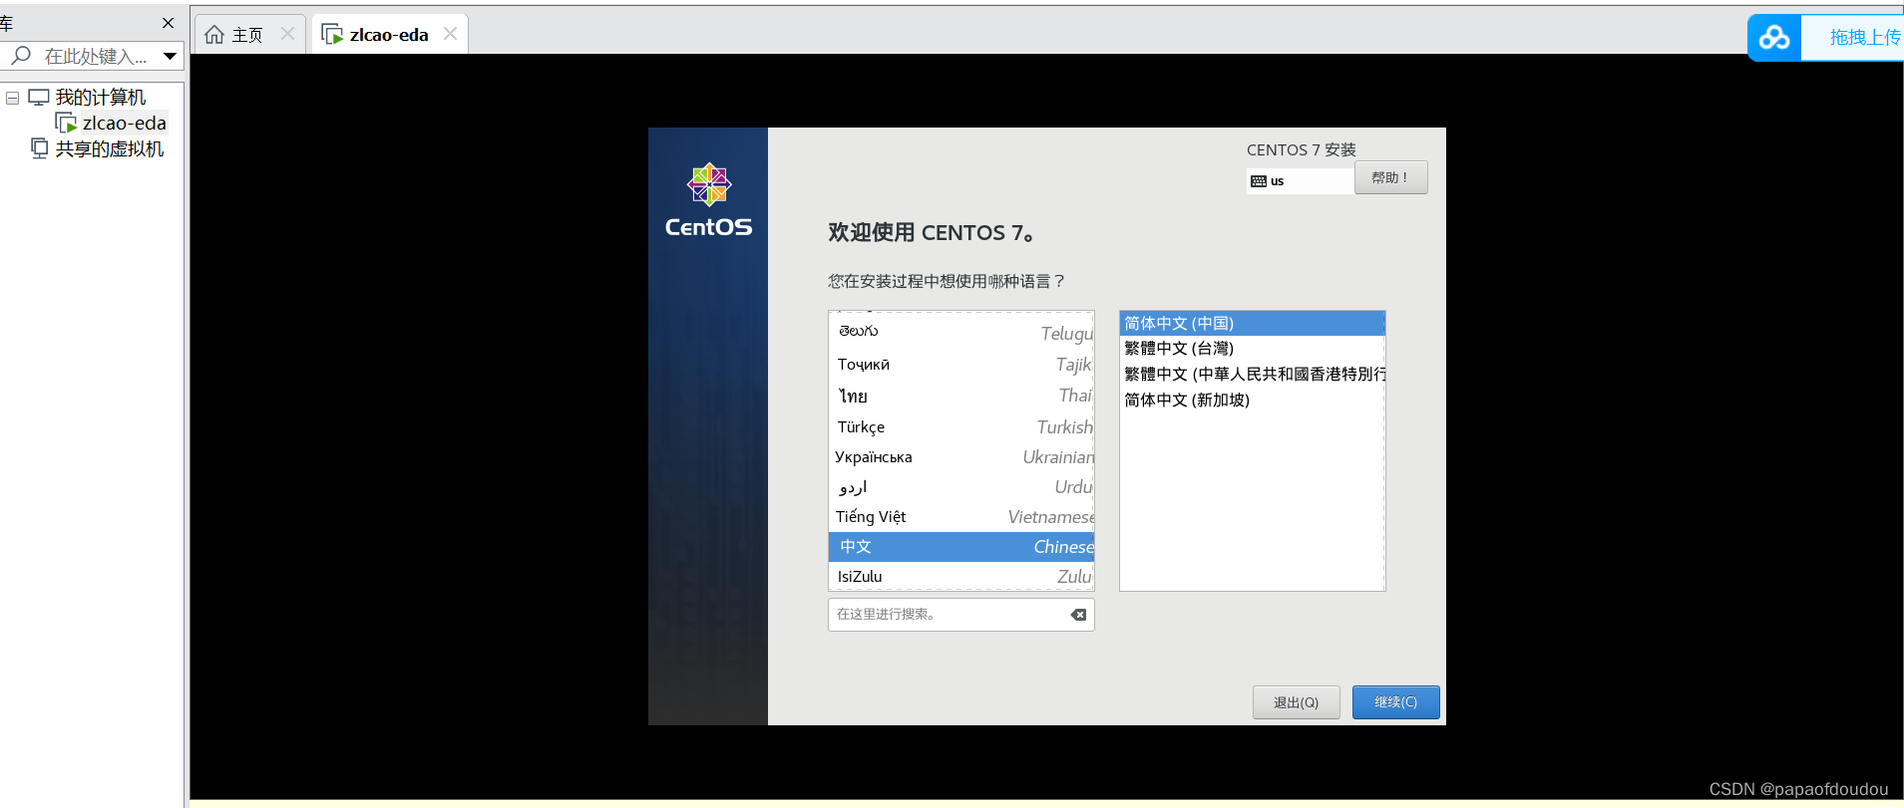This screenshot has width=1904, height=808.
Task: Collapse the 我的计算机 tree node
Action: point(13,98)
